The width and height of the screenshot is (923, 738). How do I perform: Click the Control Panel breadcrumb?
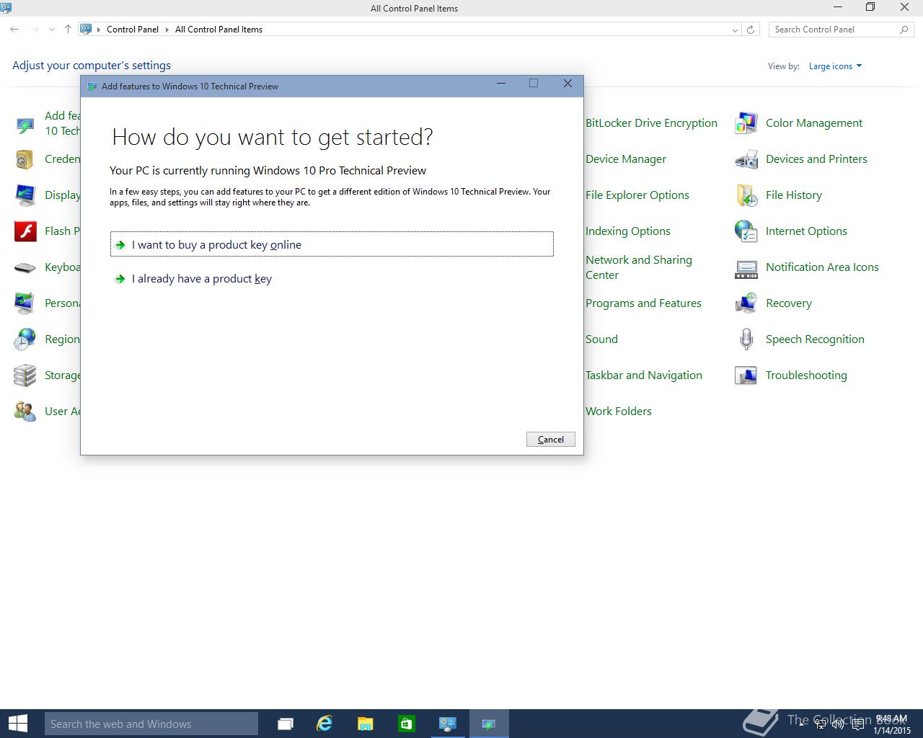(133, 30)
